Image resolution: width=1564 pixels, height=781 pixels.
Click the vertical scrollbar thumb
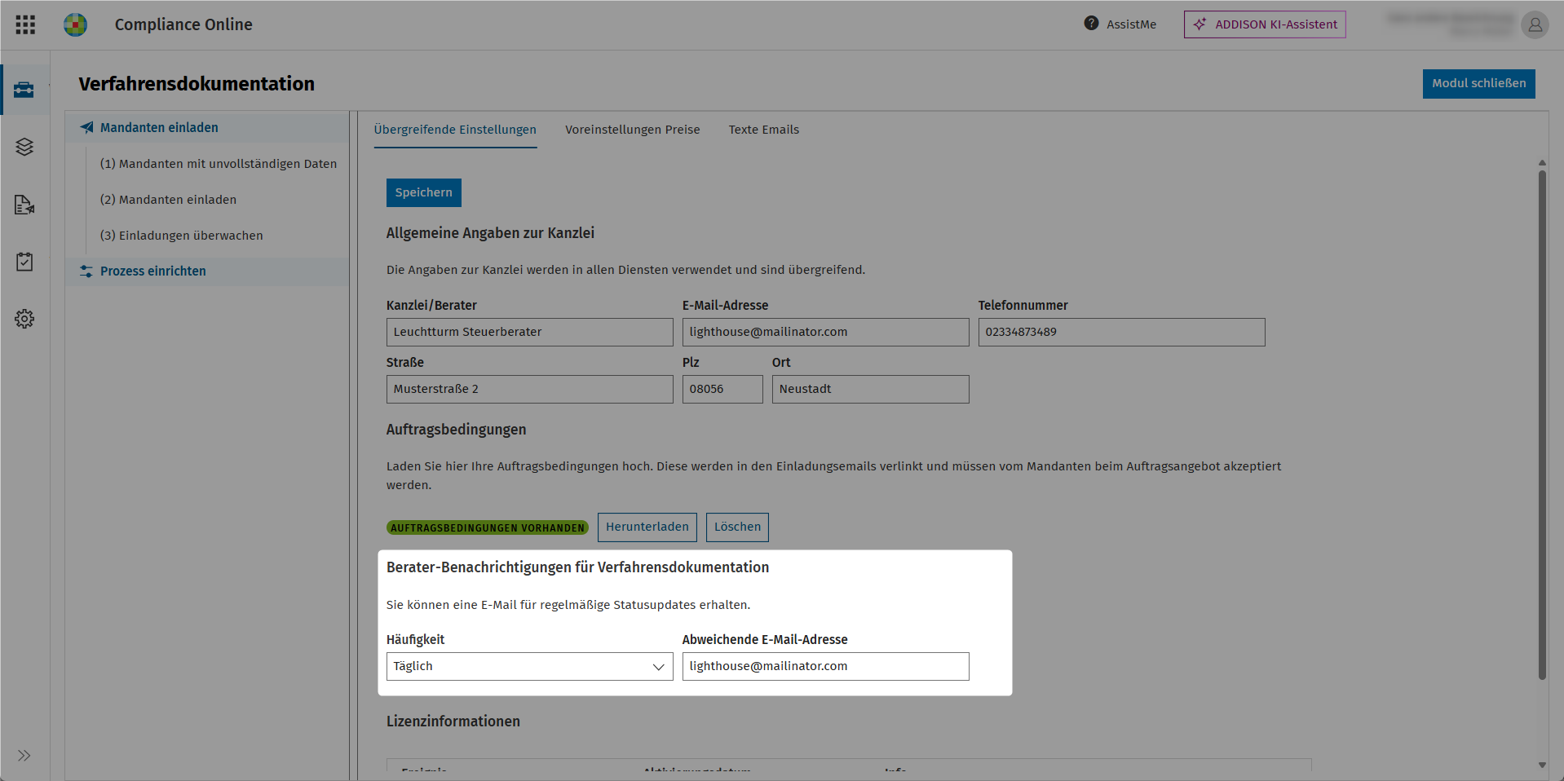(x=1542, y=424)
